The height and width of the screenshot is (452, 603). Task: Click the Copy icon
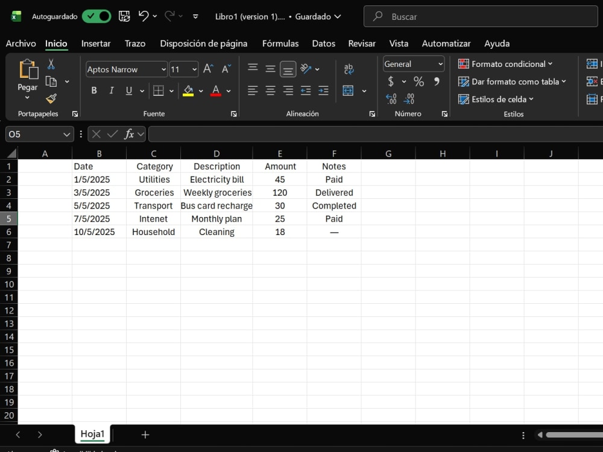click(51, 81)
